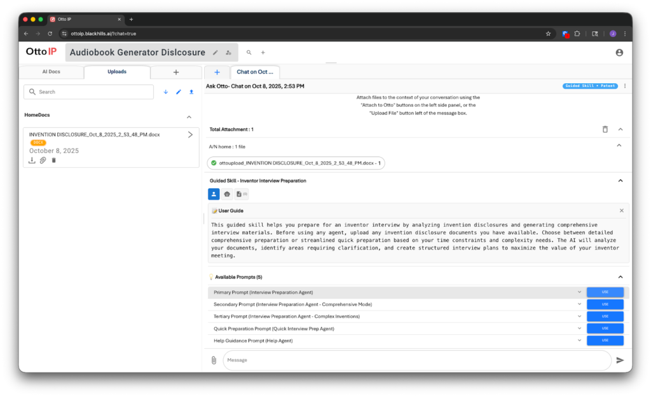Click the upload arrow icon in Uploads toolbar
The height and width of the screenshot is (397, 651).
pos(191,92)
